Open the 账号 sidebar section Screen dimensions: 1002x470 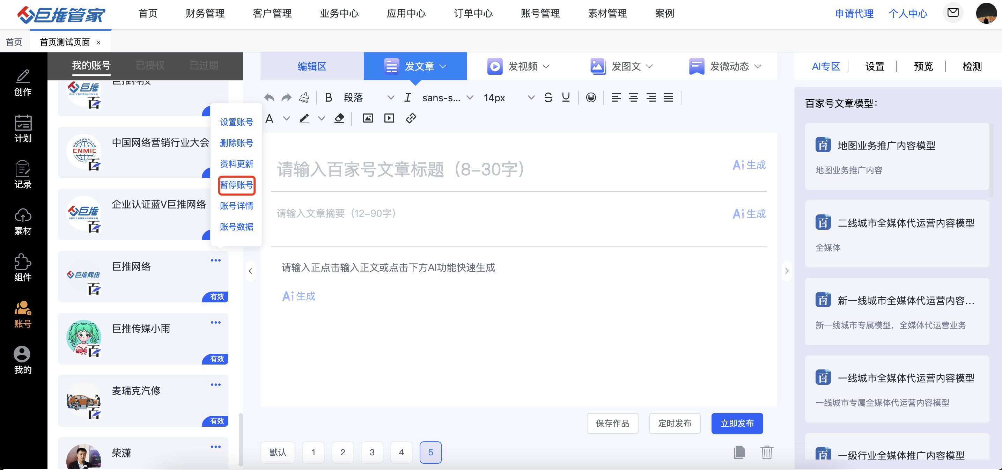click(23, 314)
